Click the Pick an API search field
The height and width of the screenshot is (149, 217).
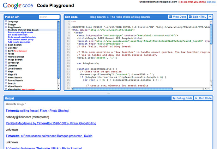pos(49,17)
